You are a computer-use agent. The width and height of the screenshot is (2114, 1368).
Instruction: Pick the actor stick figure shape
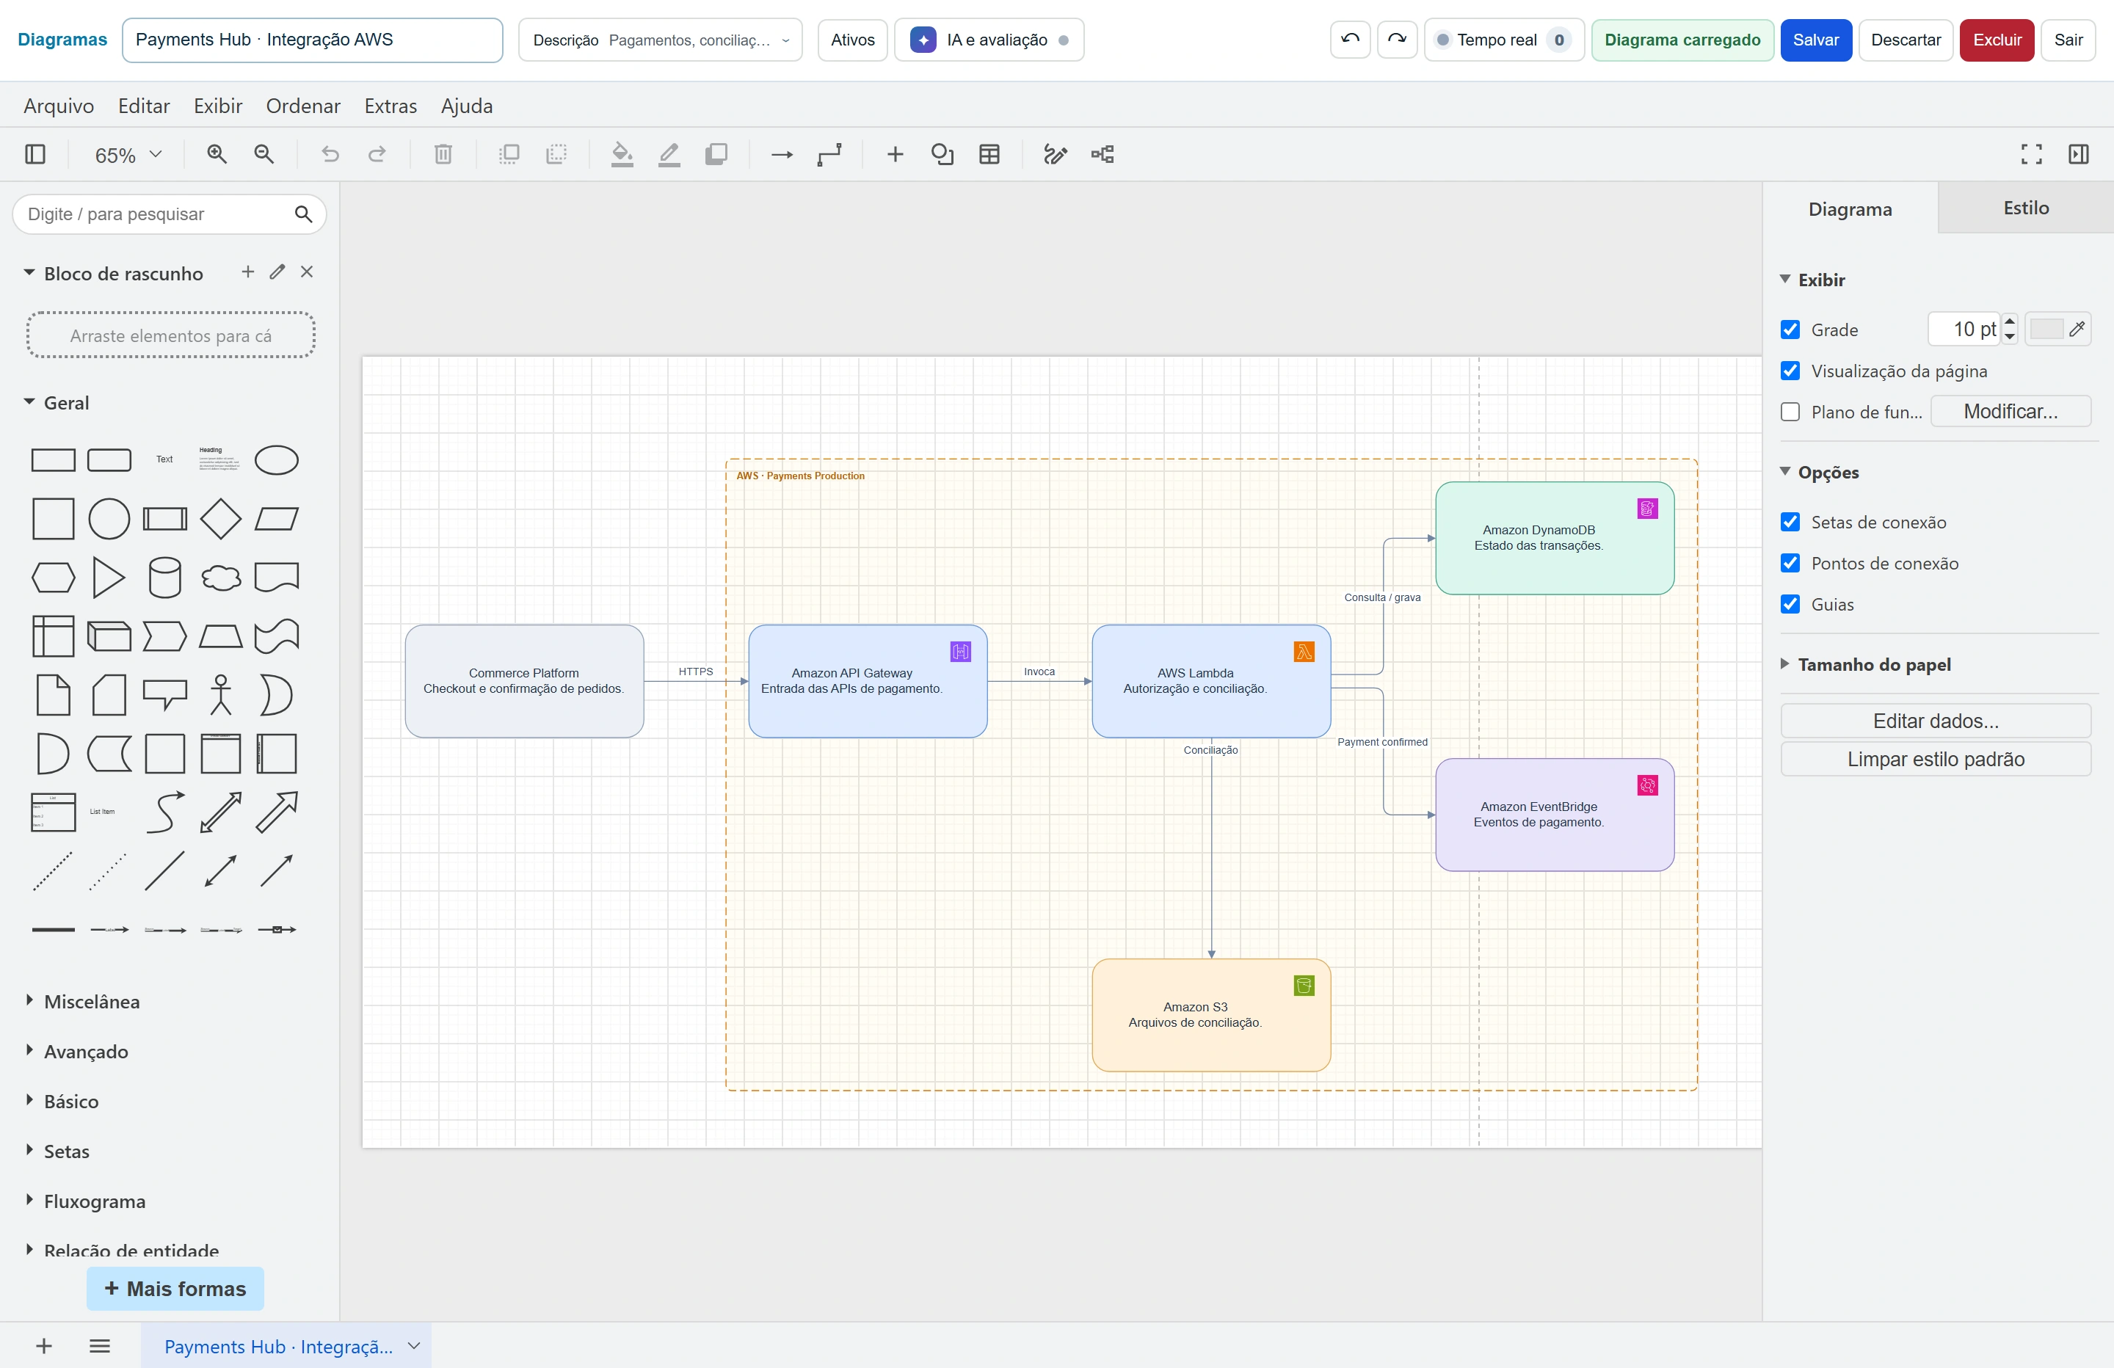tap(221, 695)
